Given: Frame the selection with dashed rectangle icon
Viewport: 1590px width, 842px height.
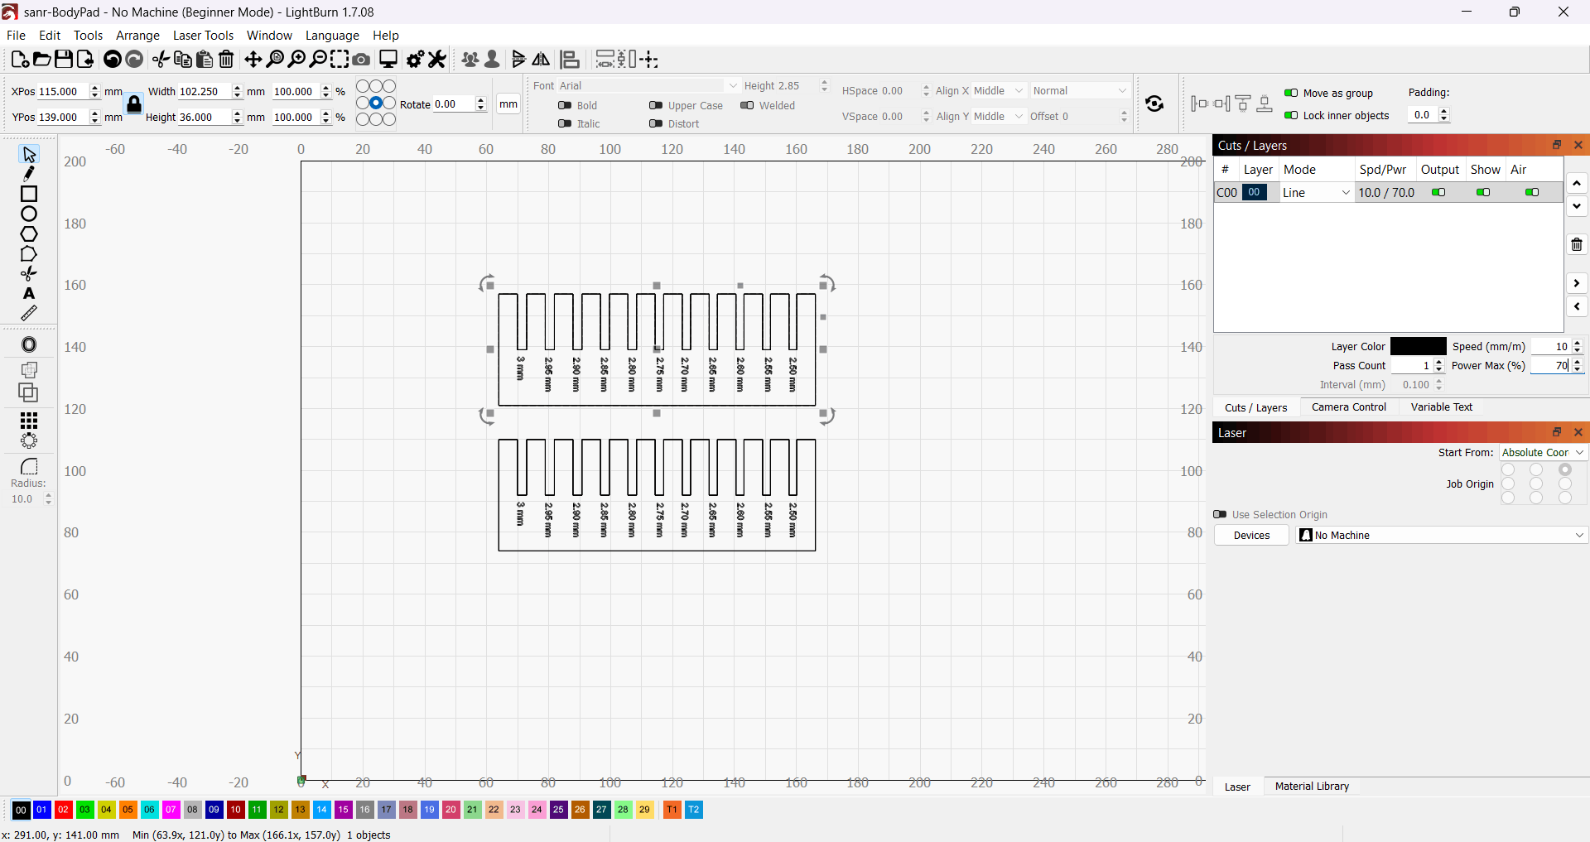Looking at the screenshot, I should tap(340, 59).
